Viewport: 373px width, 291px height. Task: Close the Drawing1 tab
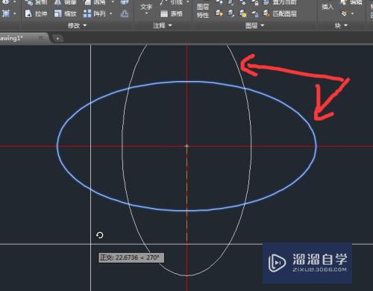tap(41, 38)
